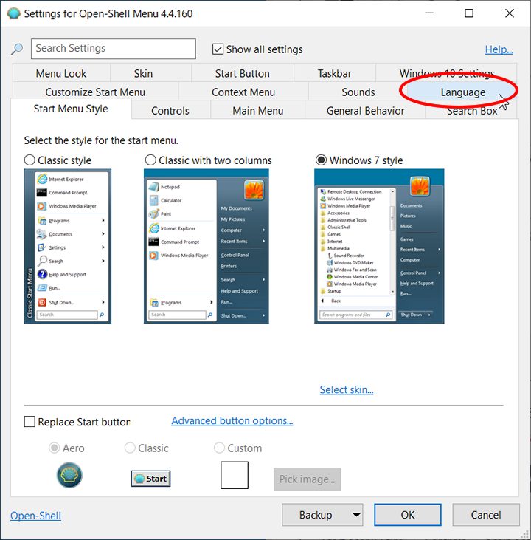Open the General Behavior tab

point(365,111)
